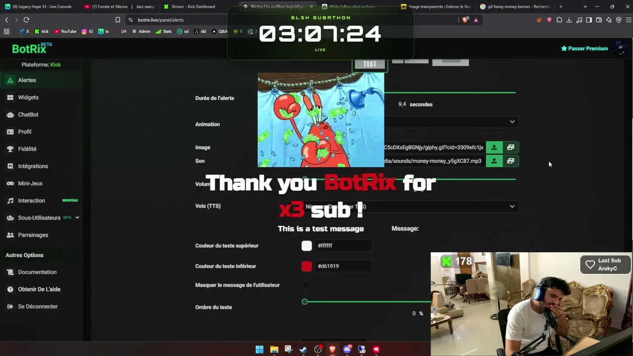
Task: Click the Alertes warning triangle icon
Action: (10, 80)
